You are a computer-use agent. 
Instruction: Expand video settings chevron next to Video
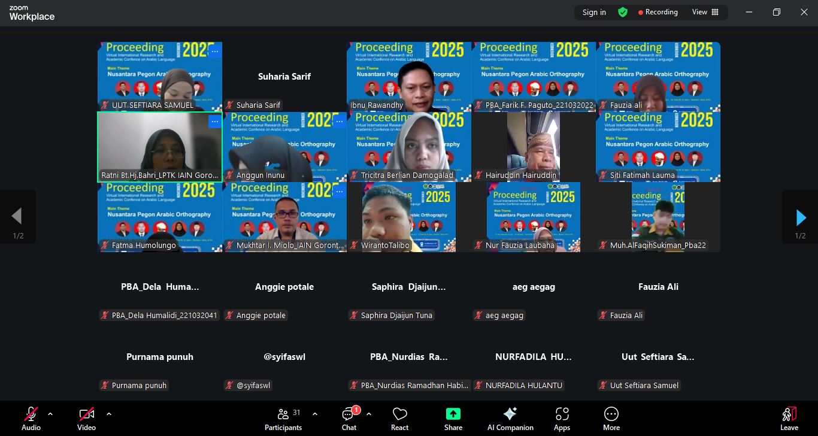109,414
